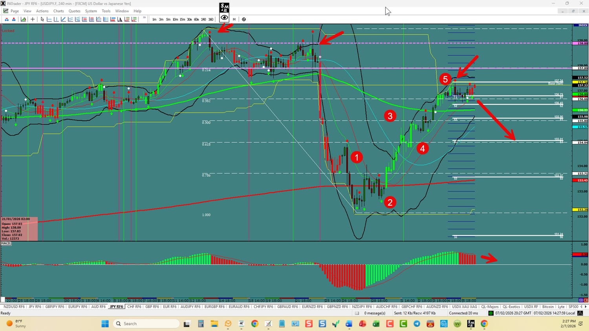This screenshot has width=589, height=331.
Task: Click the MACD indicator label
Action: (6, 244)
